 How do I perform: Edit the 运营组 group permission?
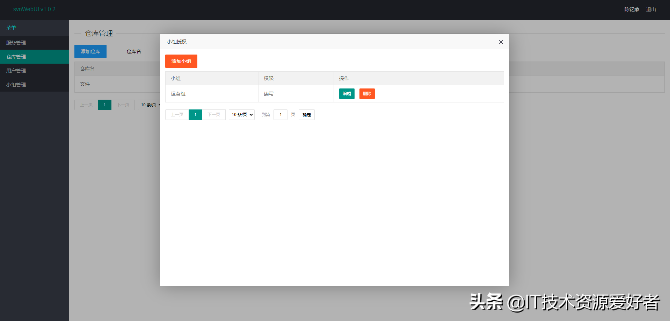click(347, 94)
